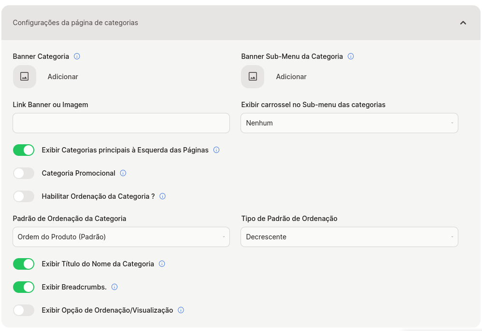Screen dimensions: 482x331
Task: Collapse the Configurações da página de categorias section
Action: pyautogui.click(x=463, y=23)
